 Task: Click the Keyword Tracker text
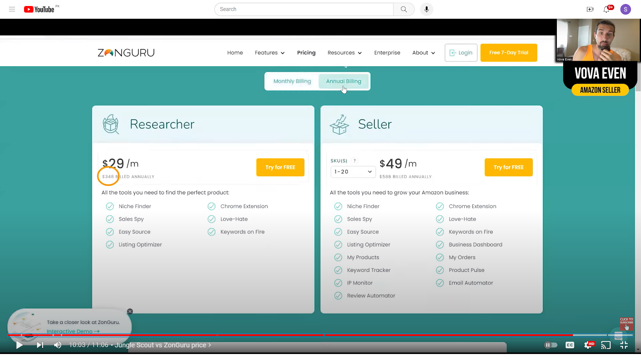tap(369, 270)
